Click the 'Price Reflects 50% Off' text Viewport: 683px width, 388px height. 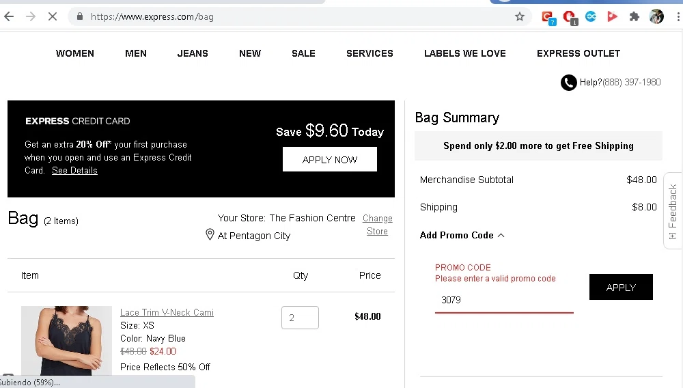coord(165,367)
